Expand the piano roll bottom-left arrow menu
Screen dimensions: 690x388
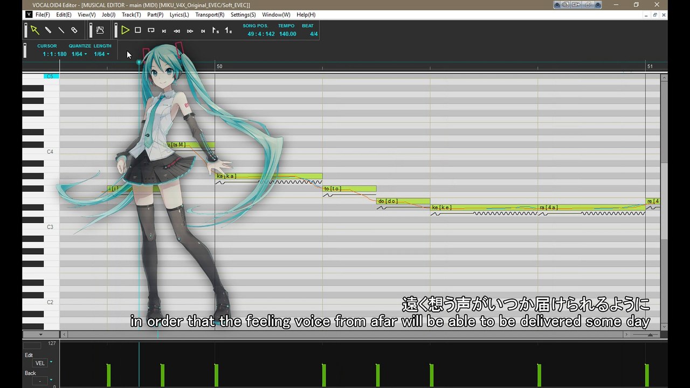(x=40, y=335)
